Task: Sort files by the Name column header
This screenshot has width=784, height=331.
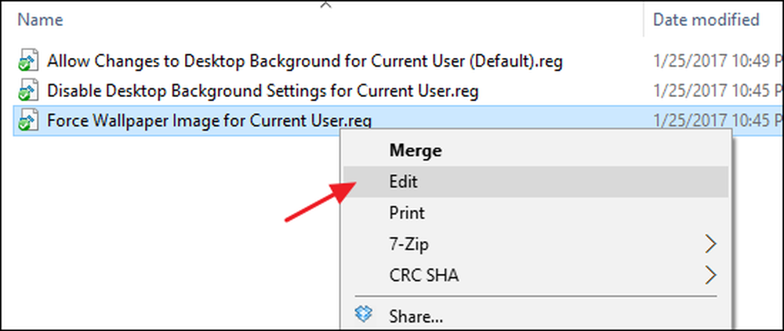Action: (40, 20)
